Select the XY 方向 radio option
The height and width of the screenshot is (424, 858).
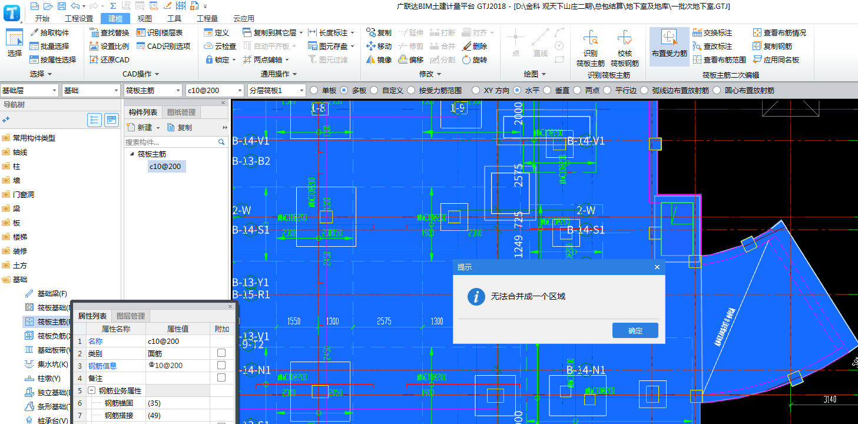(x=476, y=90)
